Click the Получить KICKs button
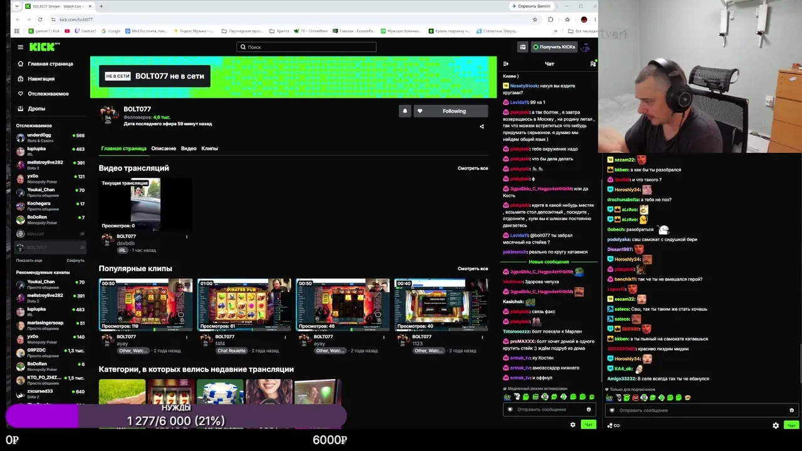 click(554, 47)
